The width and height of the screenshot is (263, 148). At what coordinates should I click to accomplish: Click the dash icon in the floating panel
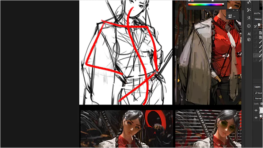tap(234, 16)
